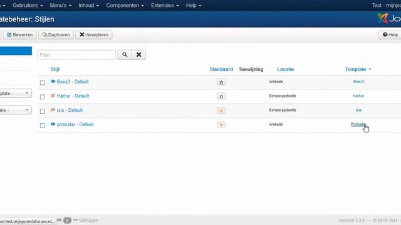This screenshot has width=401, height=225.
Task: Click the Bewerken toolbar button
Action: (x=19, y=35)
